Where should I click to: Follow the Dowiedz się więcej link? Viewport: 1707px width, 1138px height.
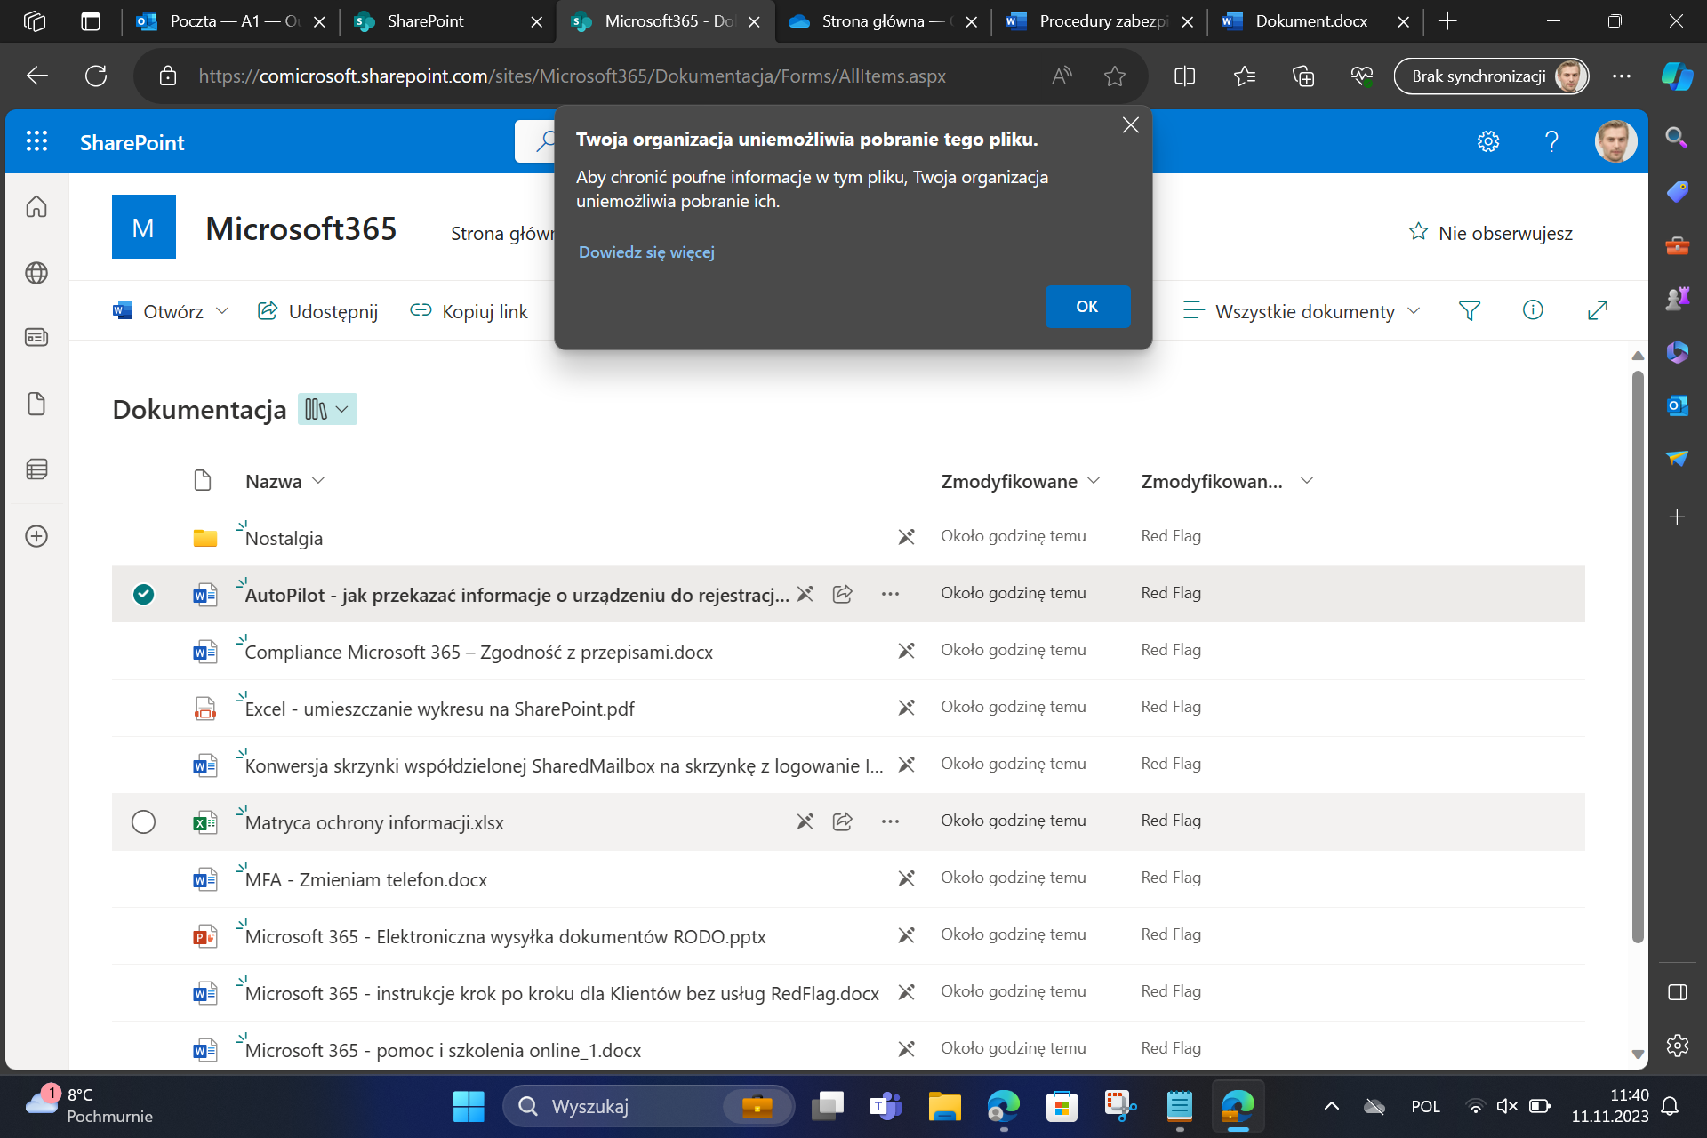646,252
